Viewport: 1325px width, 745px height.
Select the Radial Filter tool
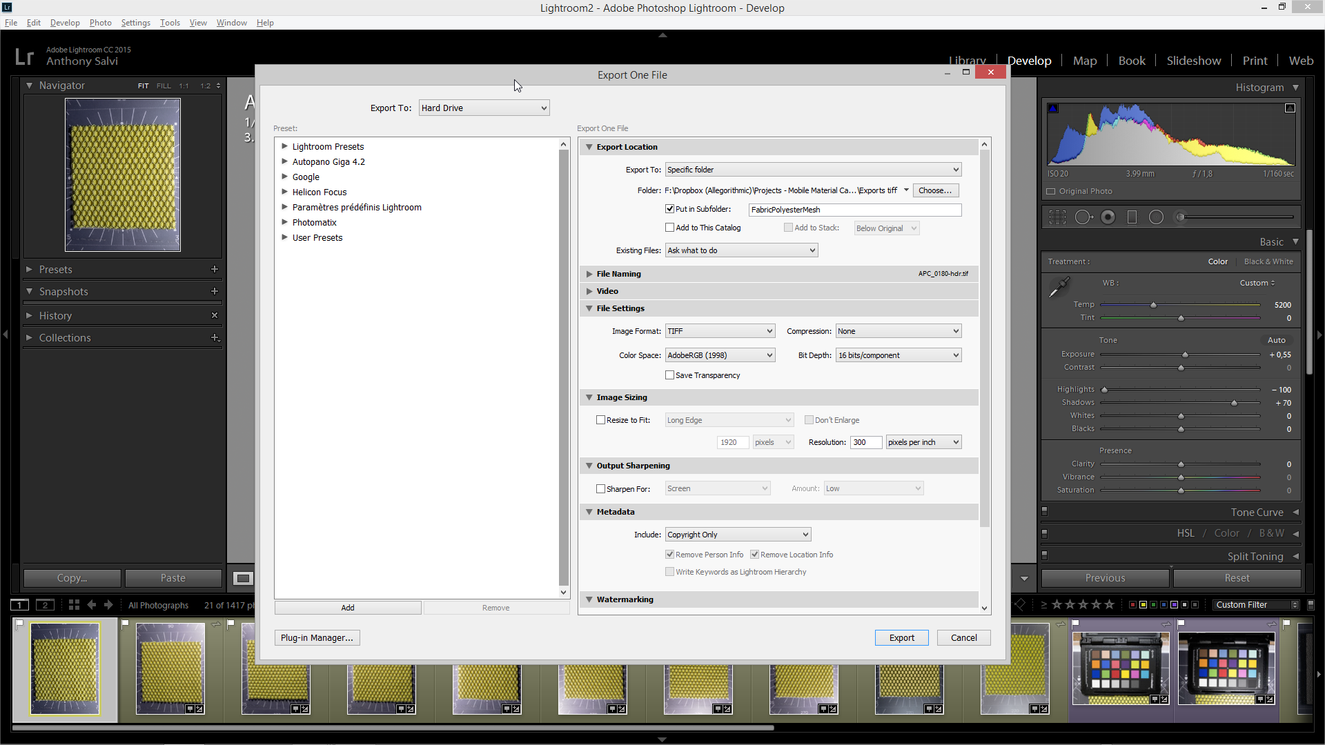click(1156, 217)
